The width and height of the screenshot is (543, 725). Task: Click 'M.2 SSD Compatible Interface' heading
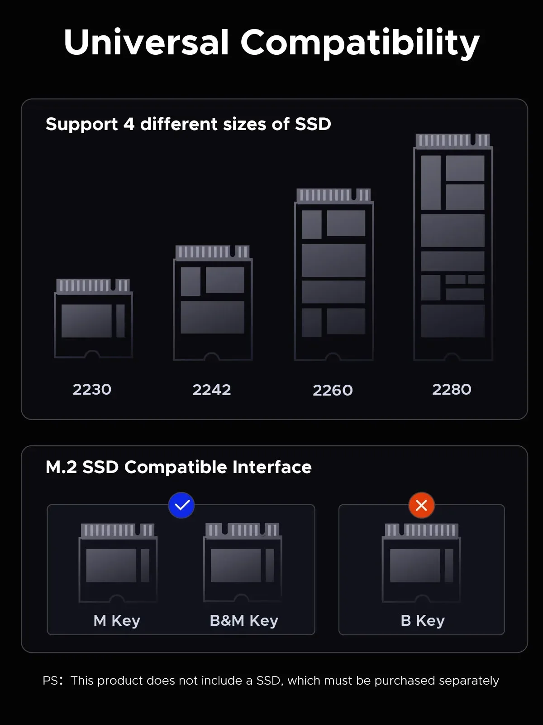pos(179,467)
